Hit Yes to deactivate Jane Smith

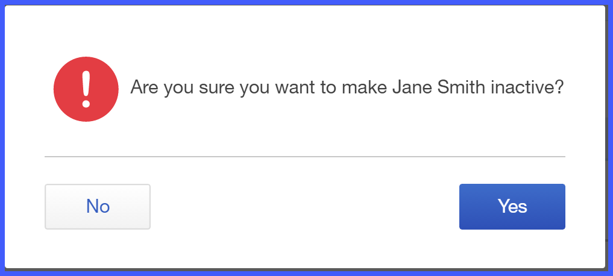[512, 207]
